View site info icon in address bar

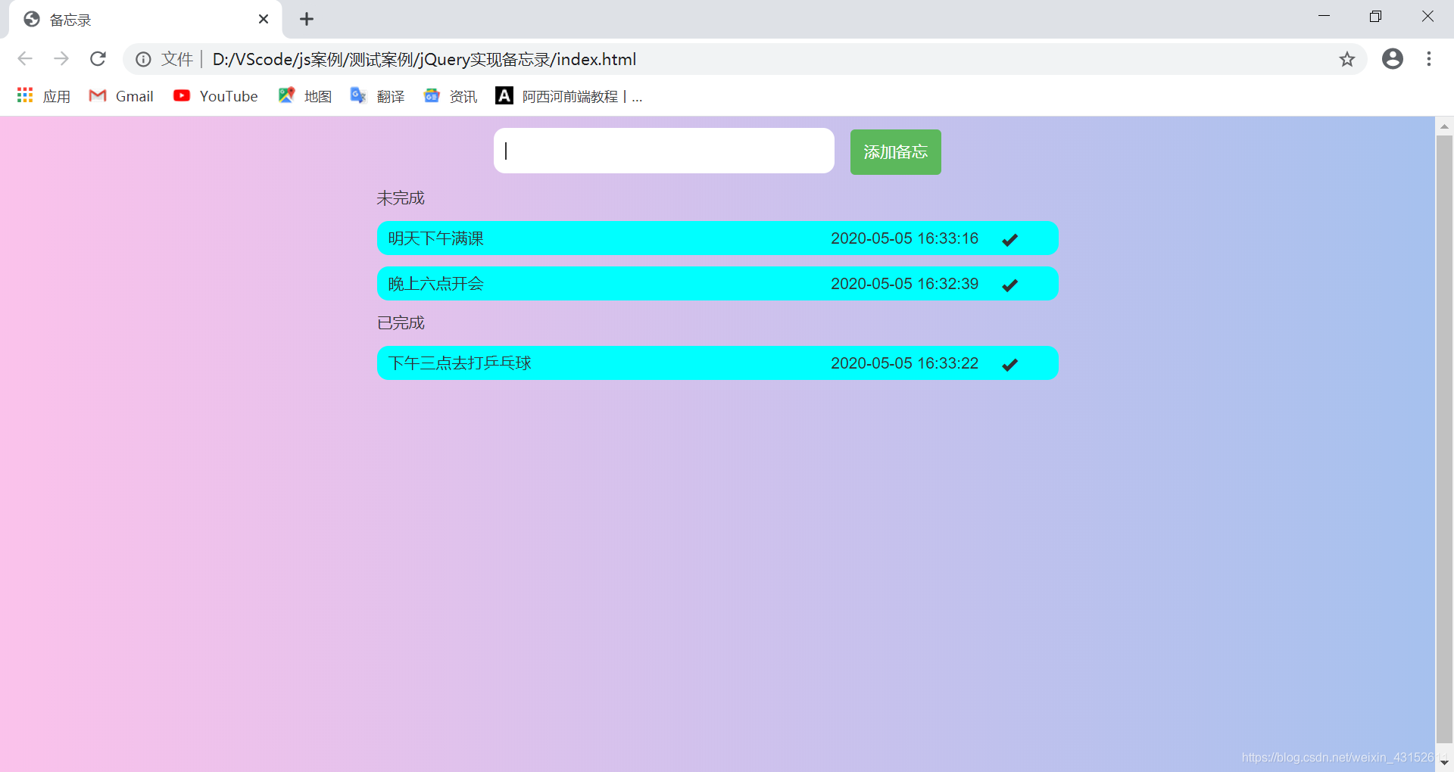pos(143,59)
